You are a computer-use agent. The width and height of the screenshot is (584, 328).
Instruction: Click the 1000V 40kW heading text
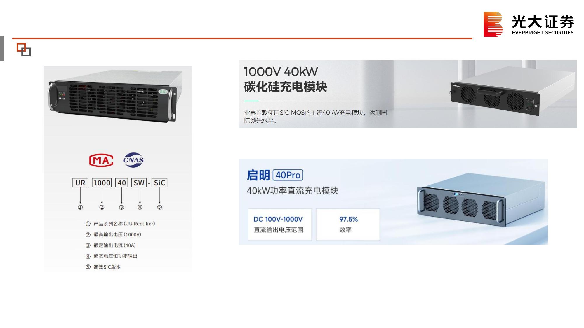281,72
